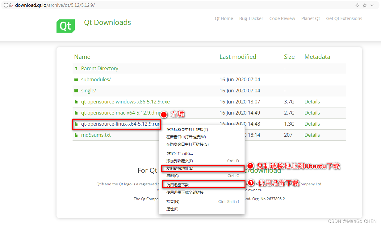Viewport: 381px width, 226px height.
Task: Open Details for the mac-x64 dmg row
Action: (x=312, y=113)
